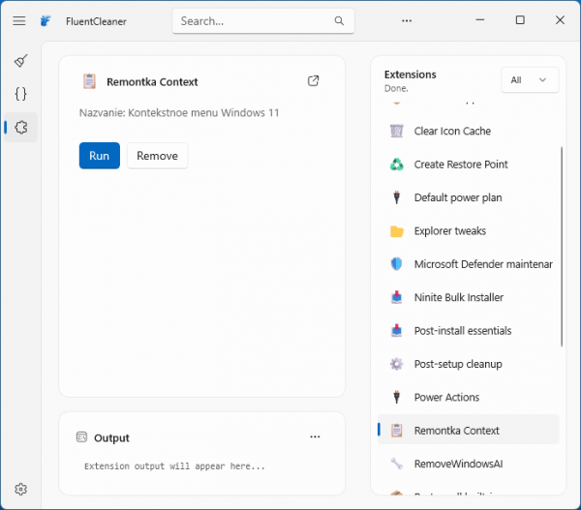The height and width of the screenshot is (510, 581).
Task: Open the hamburger navigation menu
Action: pos(19,20)
